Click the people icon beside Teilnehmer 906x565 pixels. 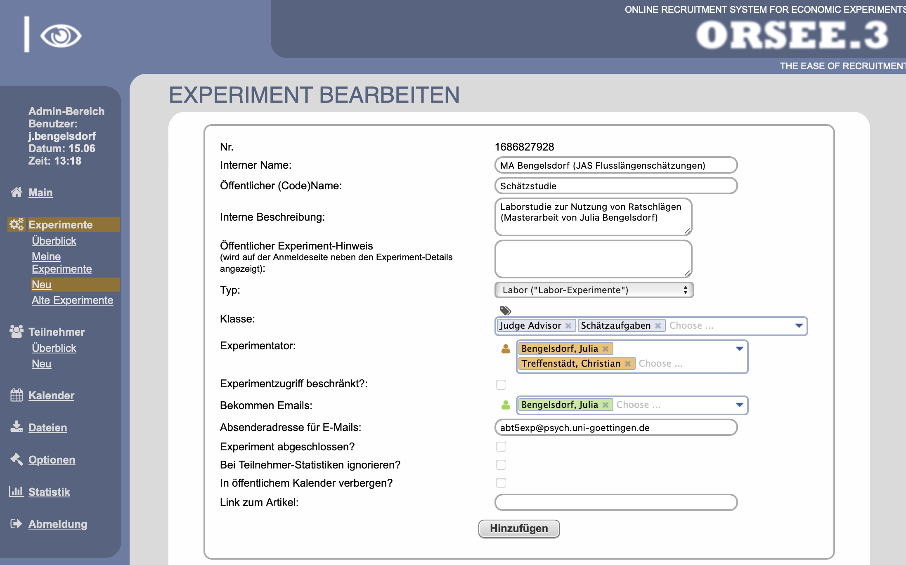[17, 332]
